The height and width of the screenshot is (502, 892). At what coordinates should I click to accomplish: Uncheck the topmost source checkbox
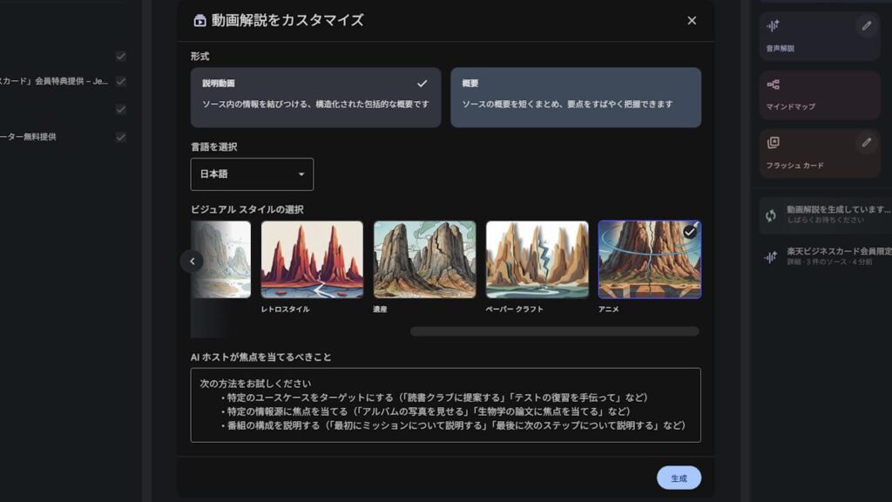[x=120, y=57]
